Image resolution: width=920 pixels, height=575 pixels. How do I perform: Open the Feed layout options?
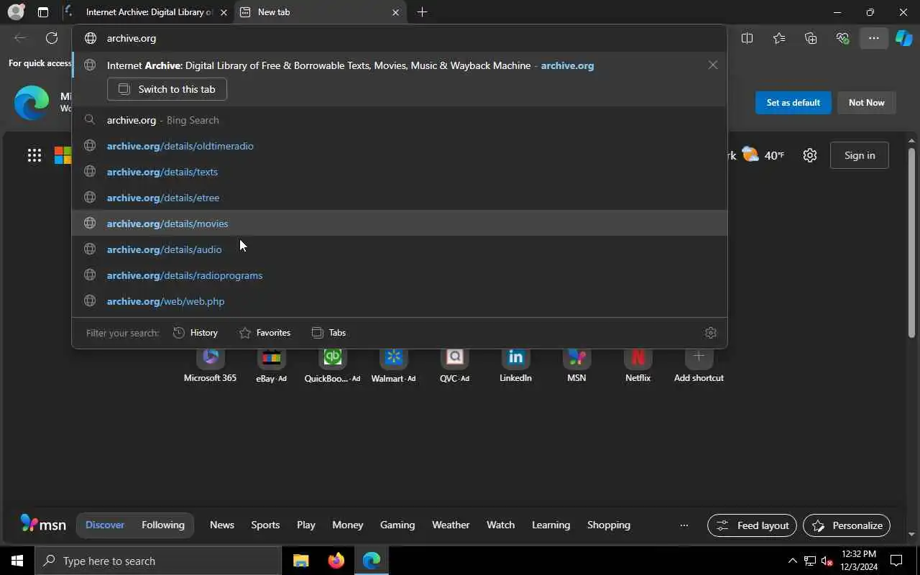click(752, 525)
